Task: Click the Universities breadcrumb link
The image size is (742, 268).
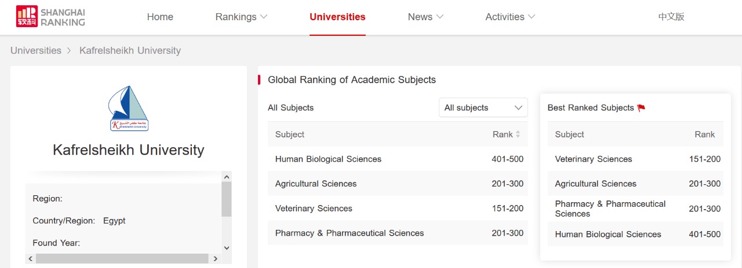Action: tap(36, 50)
